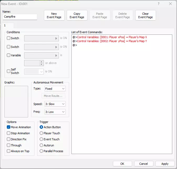Select the Player Touch trigger

[x=41, y=133]
